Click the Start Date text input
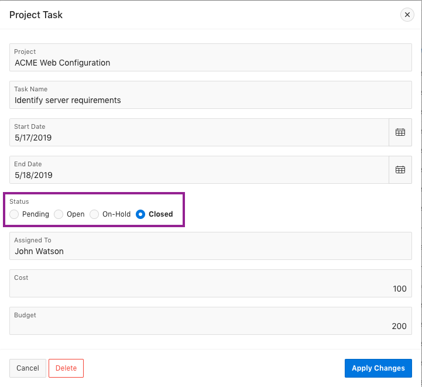The height and width of the screenshot is (387, 422). [x=199, y=138]
